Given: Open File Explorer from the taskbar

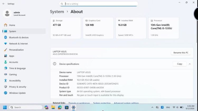Looking at the screenshot, I should pos(53,108).
